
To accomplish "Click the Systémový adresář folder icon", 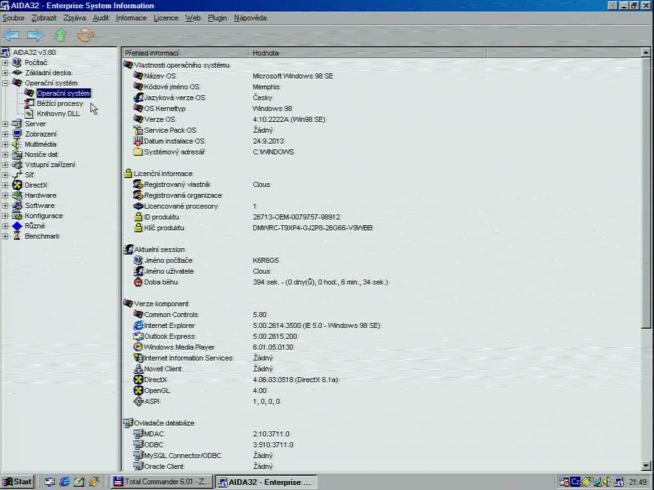I will [138, 152].
